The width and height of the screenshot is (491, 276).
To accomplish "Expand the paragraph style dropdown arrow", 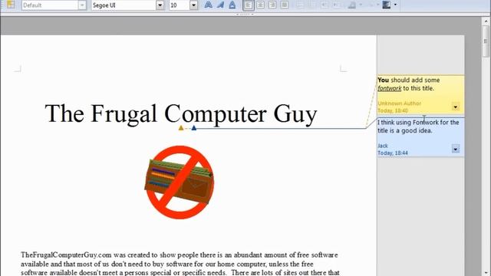I will [x=82, y=5].
